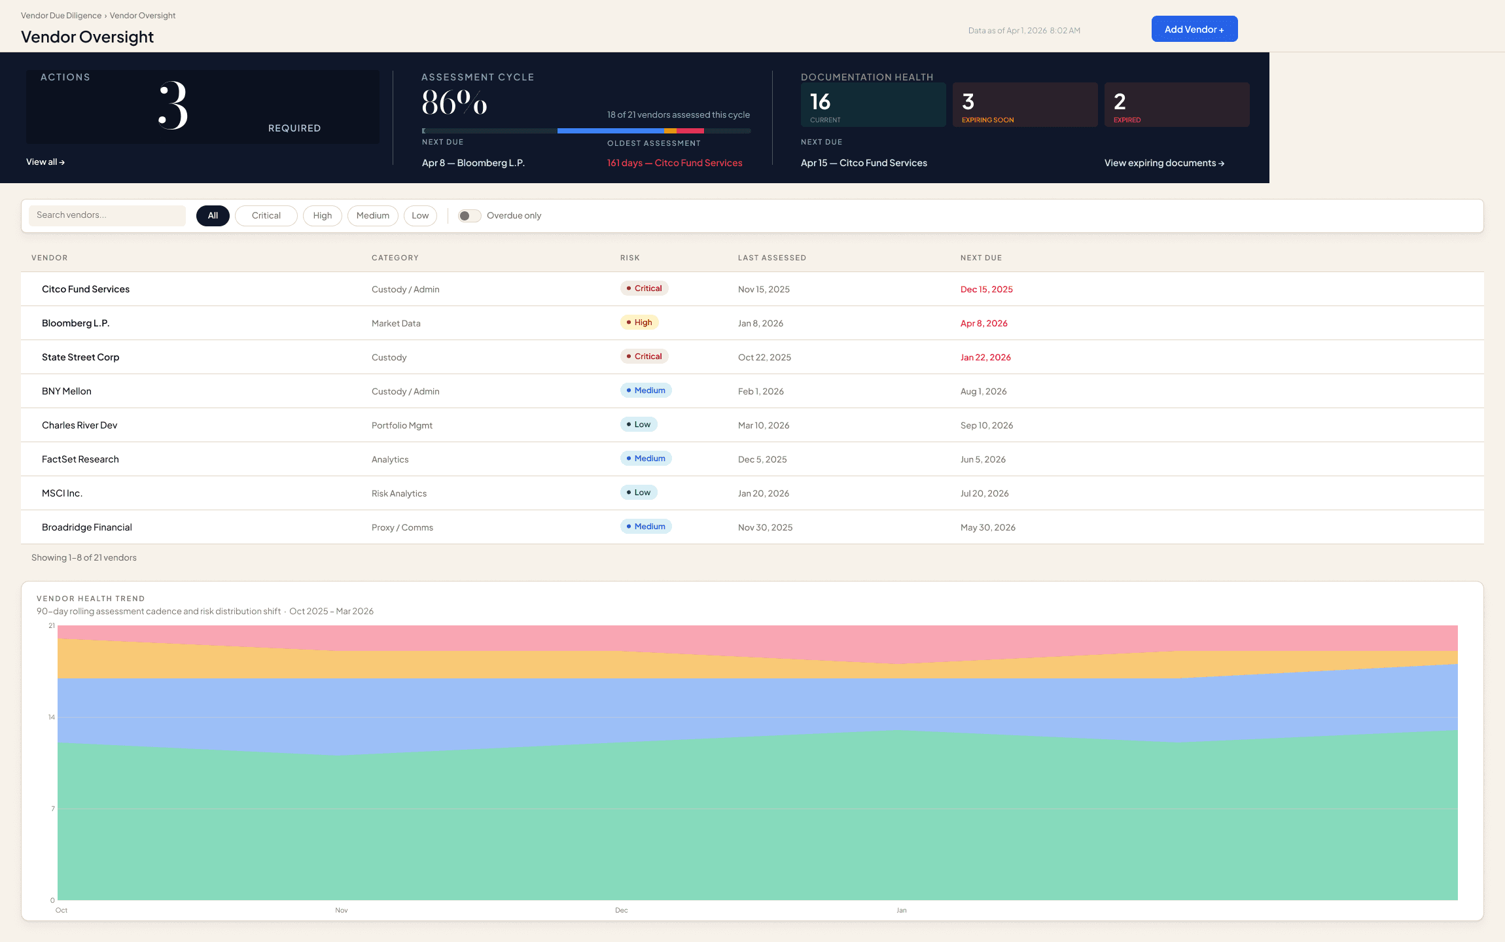Select the "High" risk filter

coord(322,215)
